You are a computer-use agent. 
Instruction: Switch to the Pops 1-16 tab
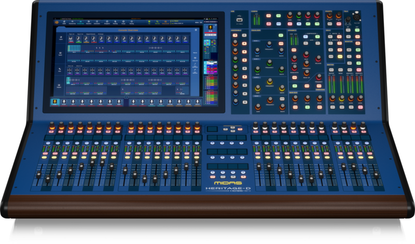click(x=72, y=34)
